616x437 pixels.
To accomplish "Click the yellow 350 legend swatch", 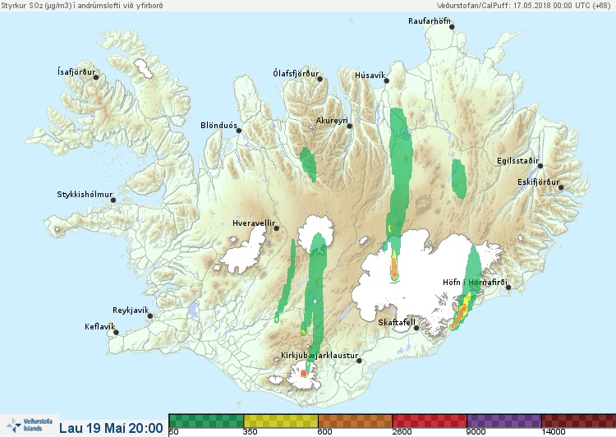I will tap(281, 421).
